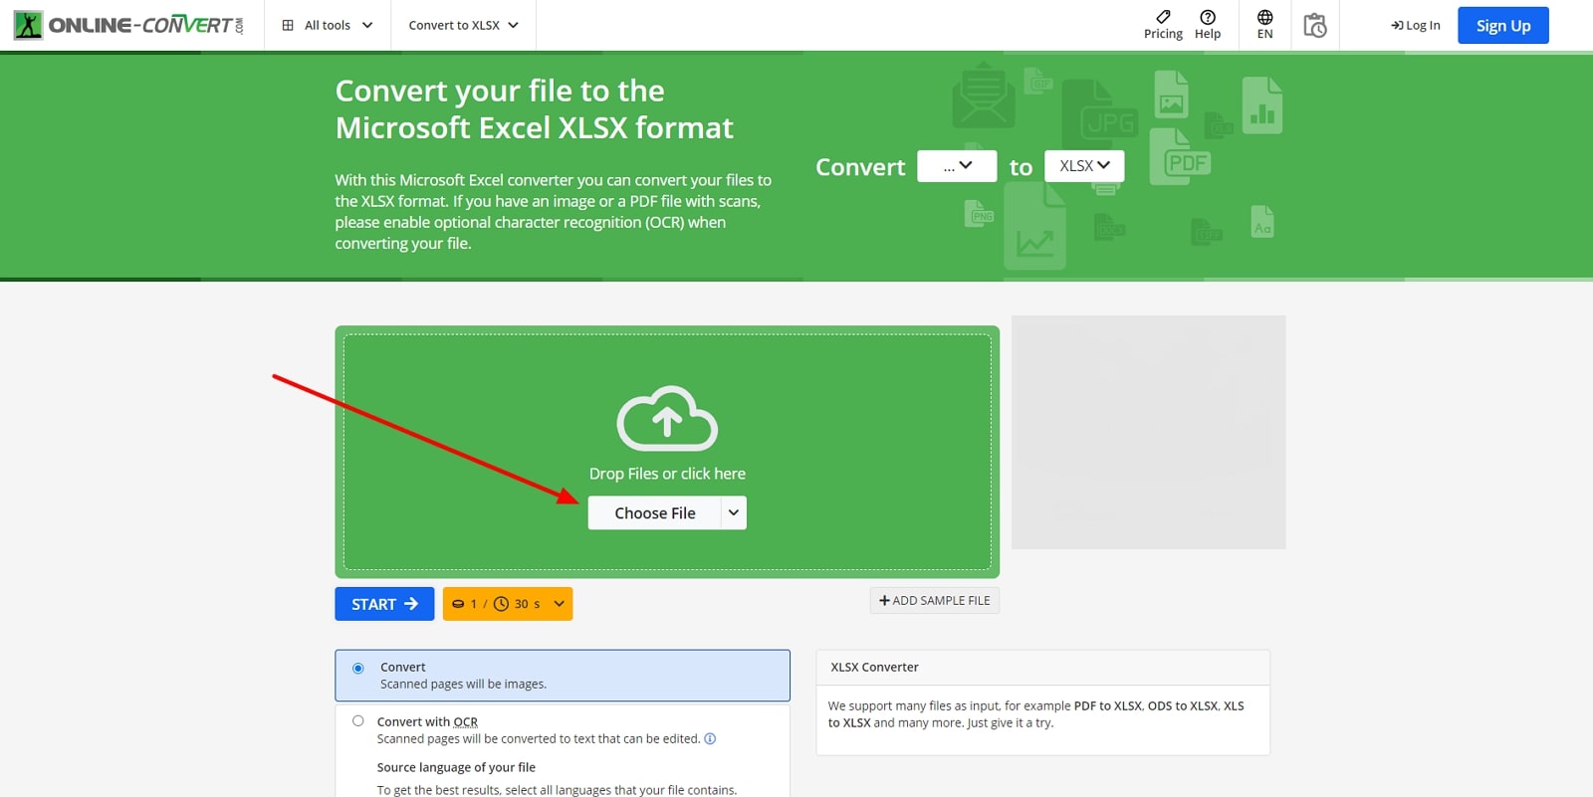
Task: Open the source format dropdown
Action: point(957,166)
